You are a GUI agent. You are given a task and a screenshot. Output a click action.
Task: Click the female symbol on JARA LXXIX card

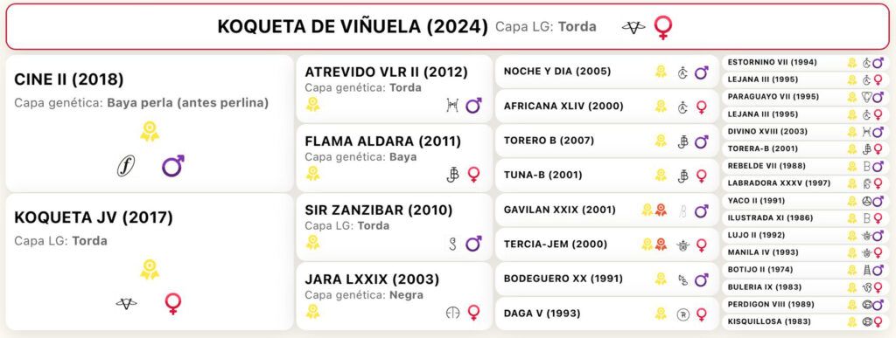point(473,313)
